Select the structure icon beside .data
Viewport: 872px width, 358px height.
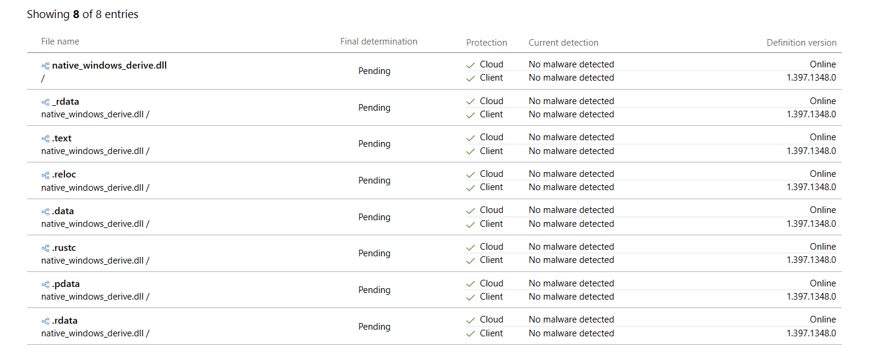[45, 211]
